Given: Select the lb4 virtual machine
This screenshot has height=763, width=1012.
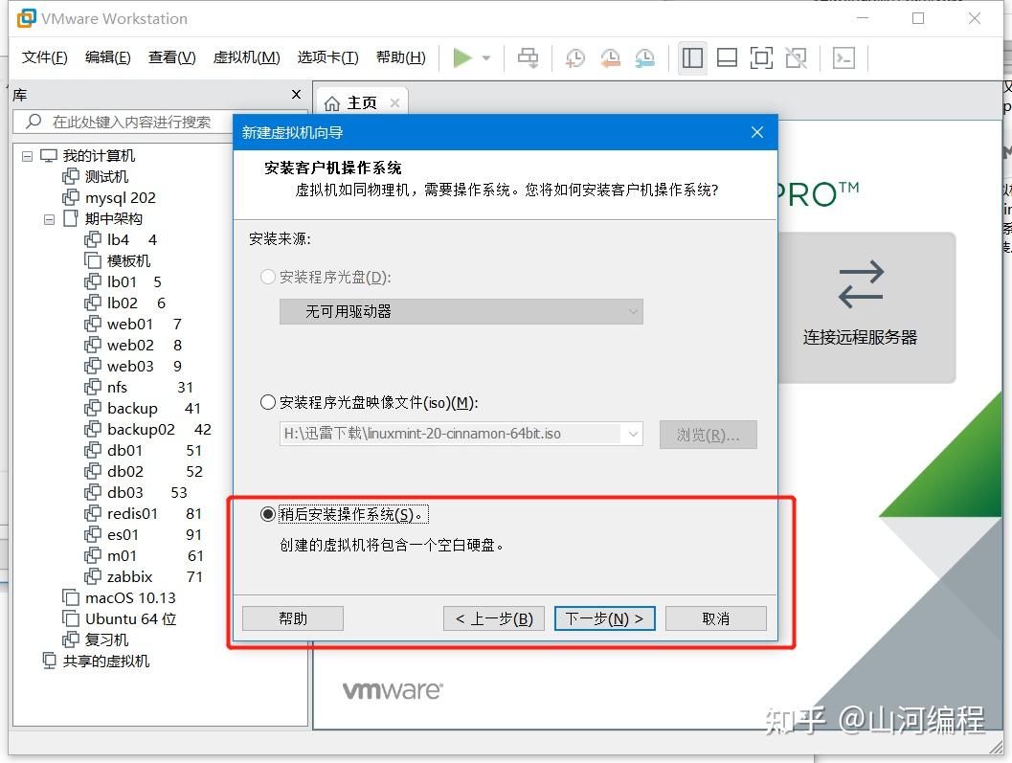Looking at the screenshot, I should point(121,239).
